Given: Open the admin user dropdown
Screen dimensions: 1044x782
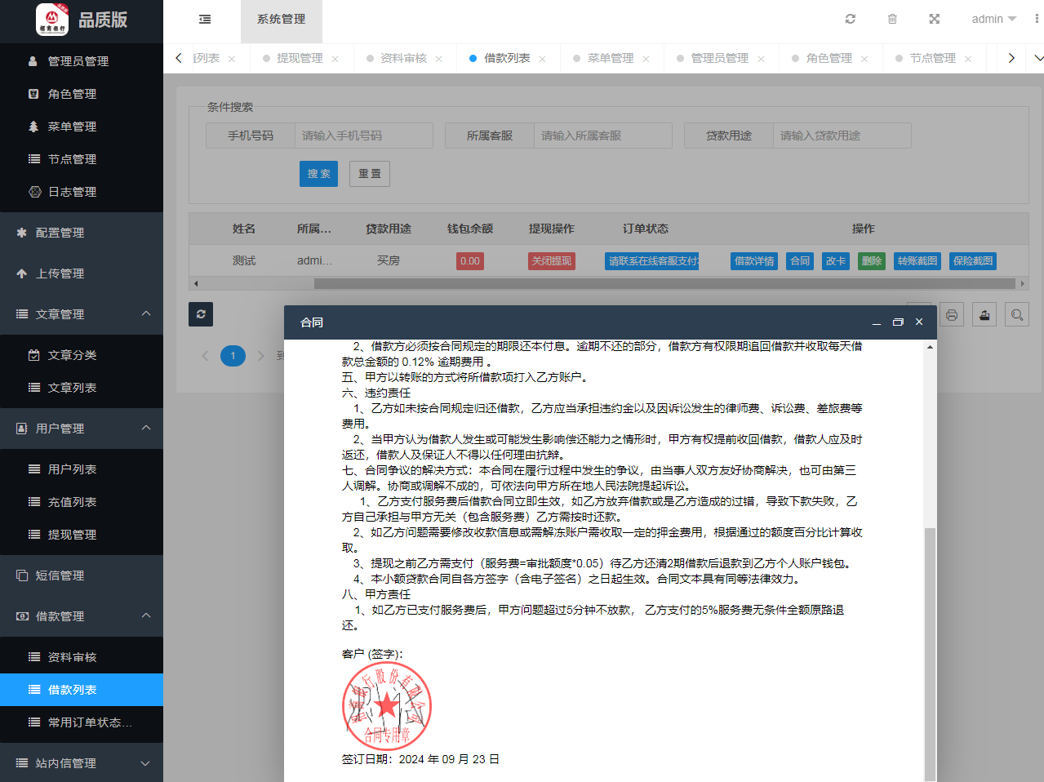Looking at the screenshot, I should click(x=993, y=19).
